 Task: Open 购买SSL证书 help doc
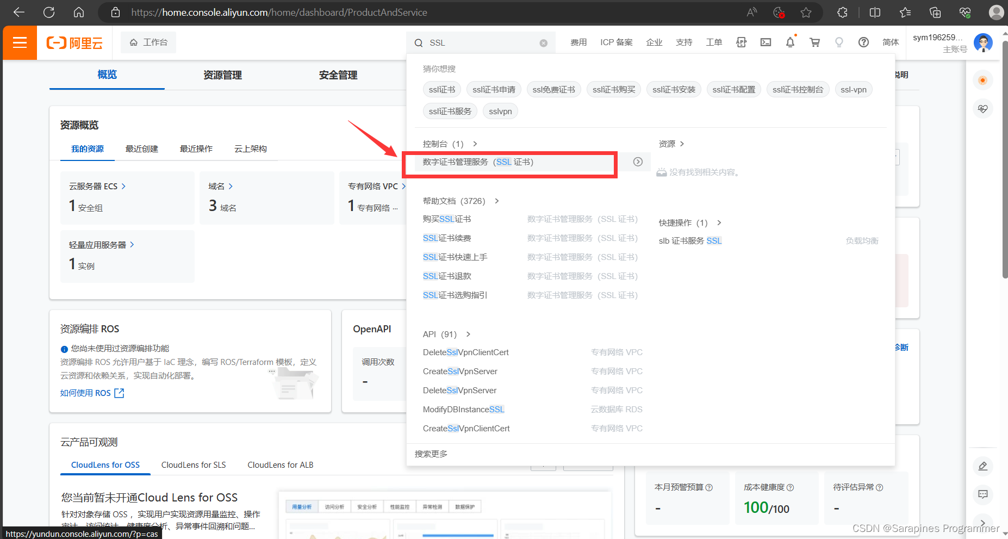click(x=447, y=219)
